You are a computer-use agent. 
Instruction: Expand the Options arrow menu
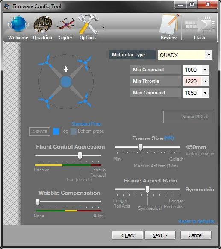point(103,27)
